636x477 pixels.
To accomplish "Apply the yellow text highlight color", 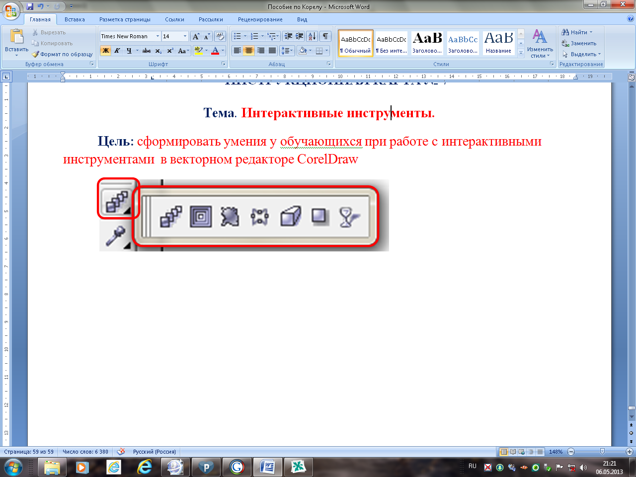I will (x=198, y=51).
